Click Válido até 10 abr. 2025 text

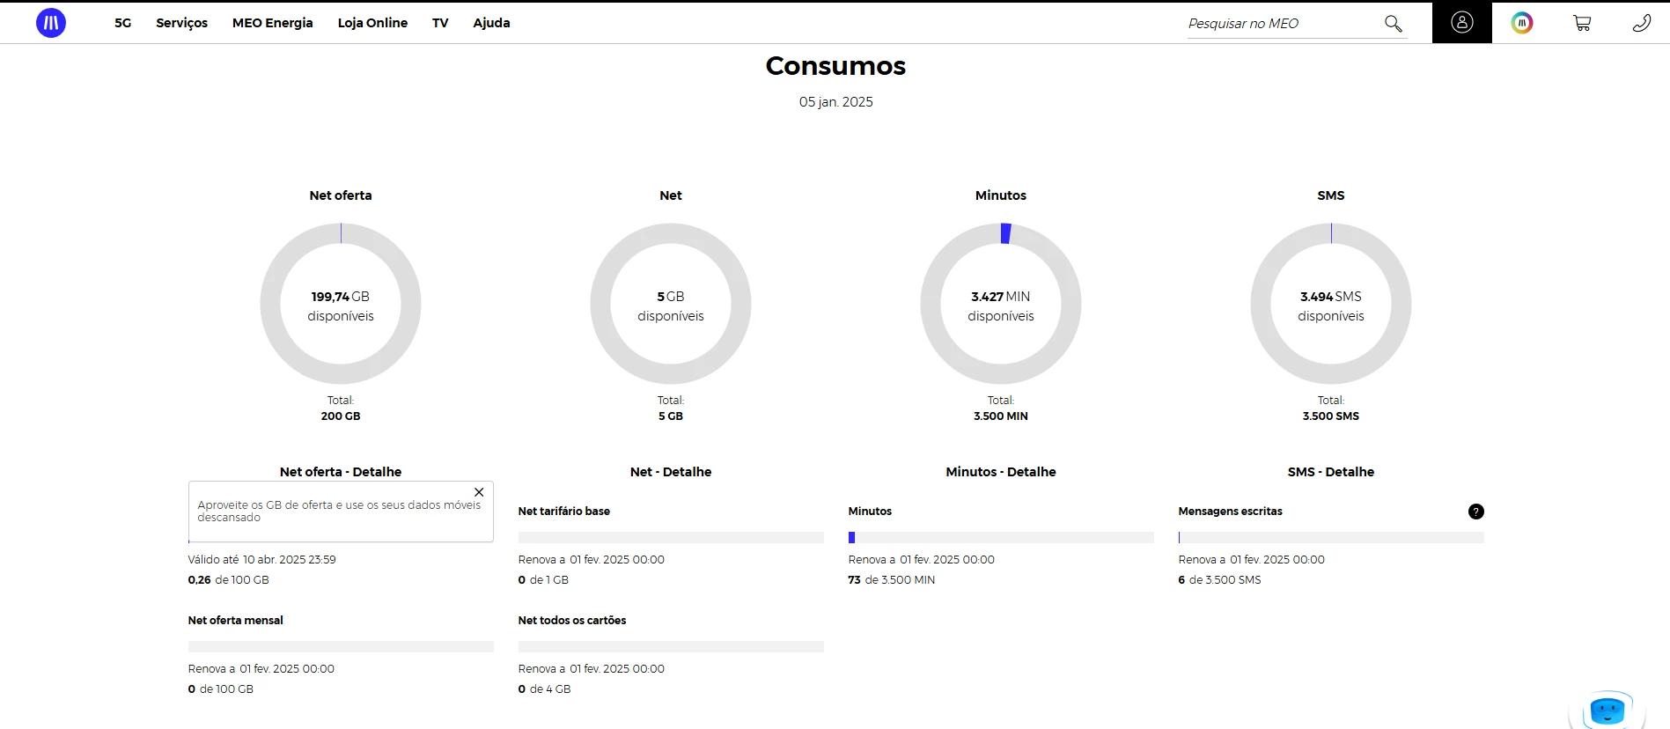pos(261,560)
